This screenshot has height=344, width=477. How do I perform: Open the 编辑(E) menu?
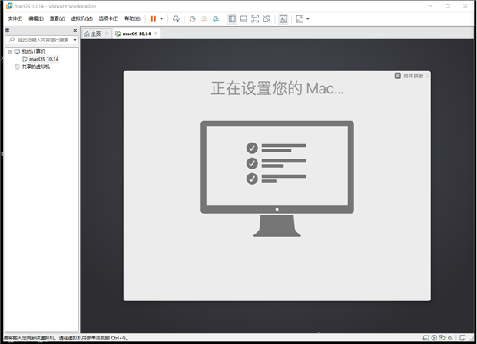(x=36, y=18)
